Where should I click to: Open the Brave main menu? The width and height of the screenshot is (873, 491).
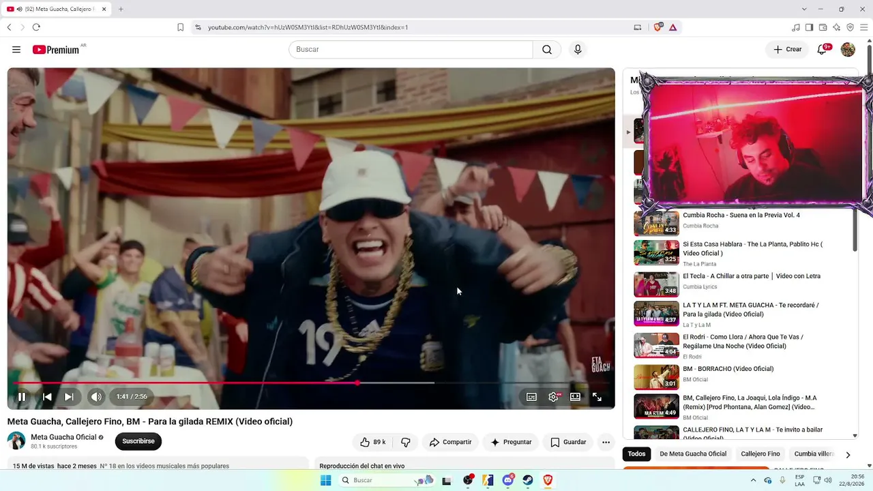[863, 27]
